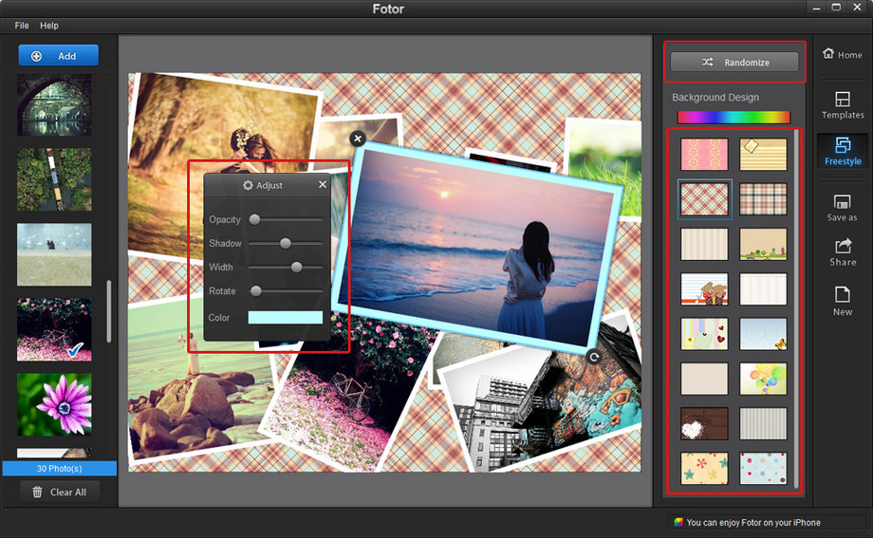Create a New collage

click(843, 301)
